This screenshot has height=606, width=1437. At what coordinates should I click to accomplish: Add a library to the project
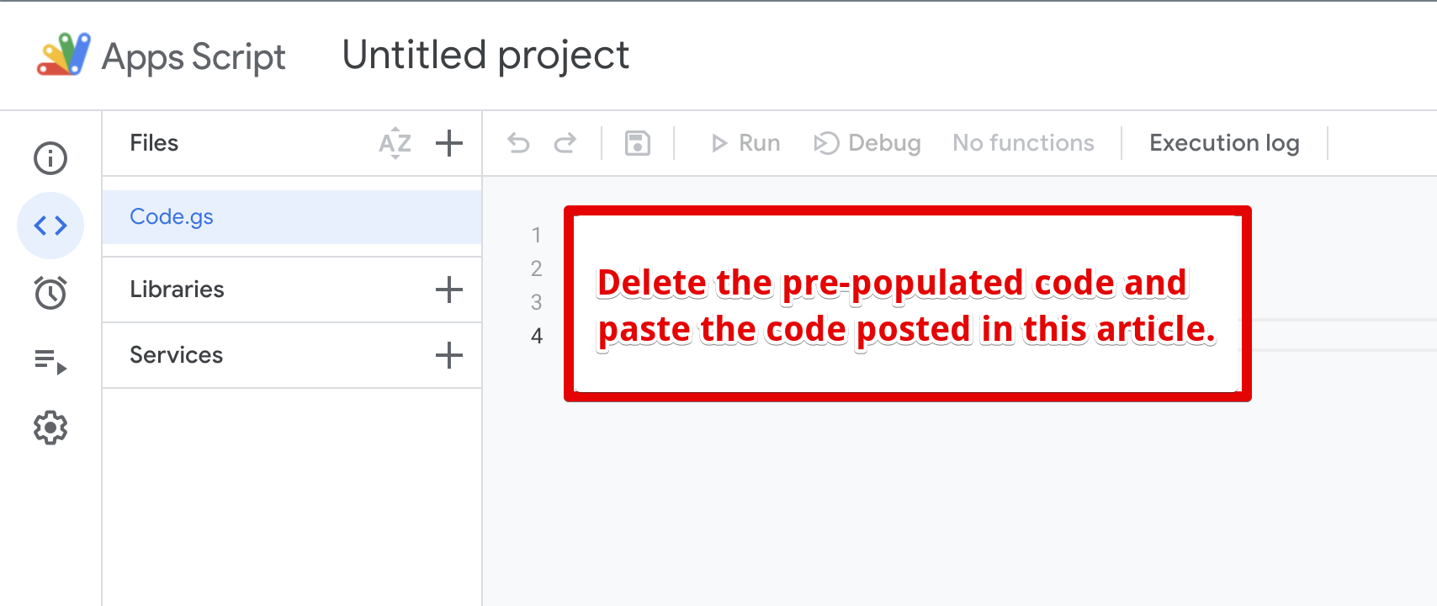click(x=449, y=290)
